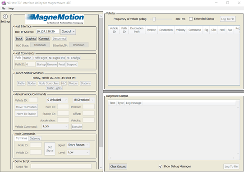Click the Log Message column header
Image resolution: width=244 pixels, height=172 pixels.
(x=134, y=103)
